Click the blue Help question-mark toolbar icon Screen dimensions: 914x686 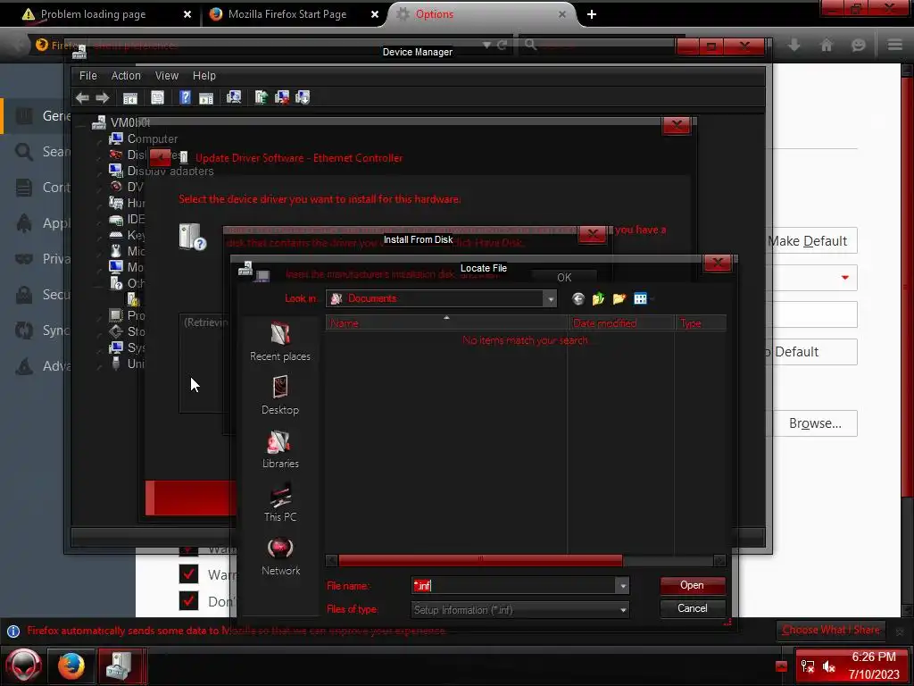[x=185, y=98]
